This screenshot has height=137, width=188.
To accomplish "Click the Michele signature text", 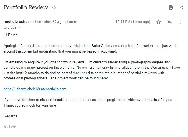I will [10, 127].
